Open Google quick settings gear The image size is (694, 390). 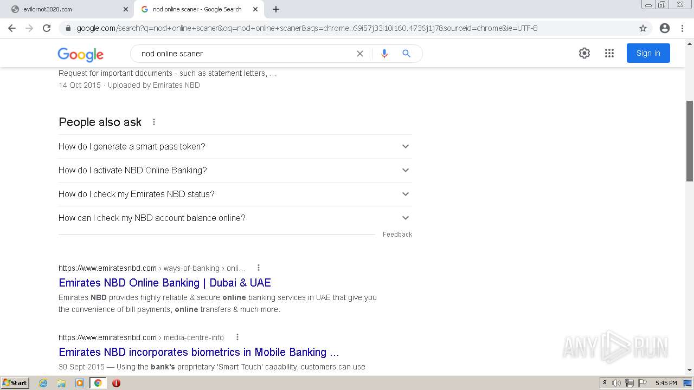click(584, 53)
